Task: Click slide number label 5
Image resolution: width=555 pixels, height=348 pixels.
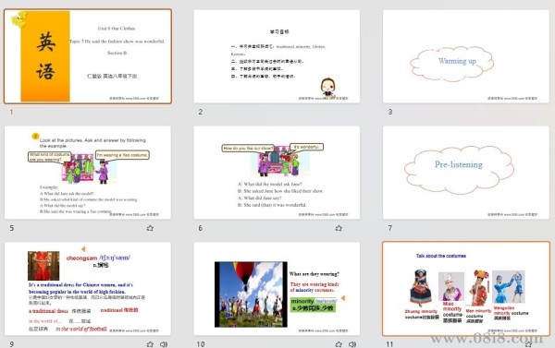Action: (12, 228)
